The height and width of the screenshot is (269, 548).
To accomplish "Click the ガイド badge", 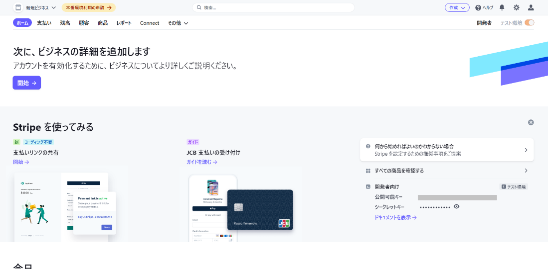I will click(x=193, y=142).
